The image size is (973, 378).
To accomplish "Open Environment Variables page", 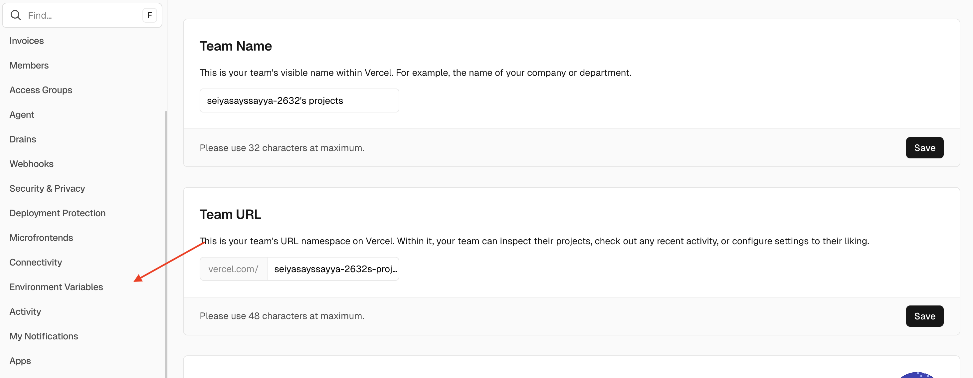I will coord(56,287).
